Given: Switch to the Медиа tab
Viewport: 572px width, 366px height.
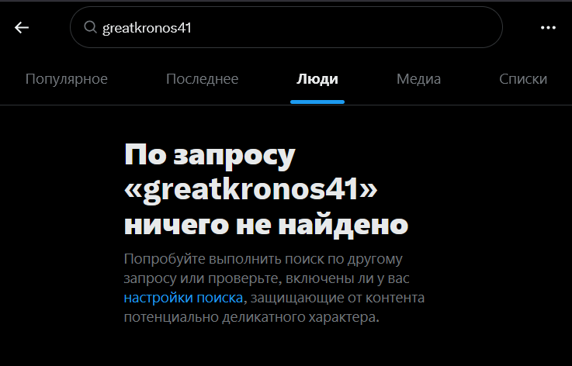Looking at the screenshot, I should pos(418,79).
